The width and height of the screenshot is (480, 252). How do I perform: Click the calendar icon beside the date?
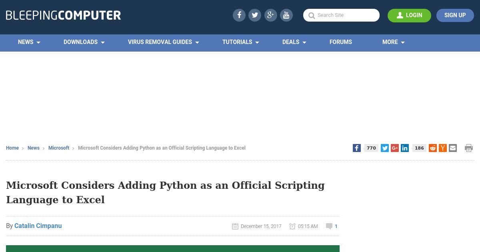point(235,226)
